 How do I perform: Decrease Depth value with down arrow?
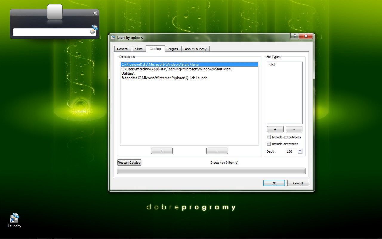coord(300,153)
